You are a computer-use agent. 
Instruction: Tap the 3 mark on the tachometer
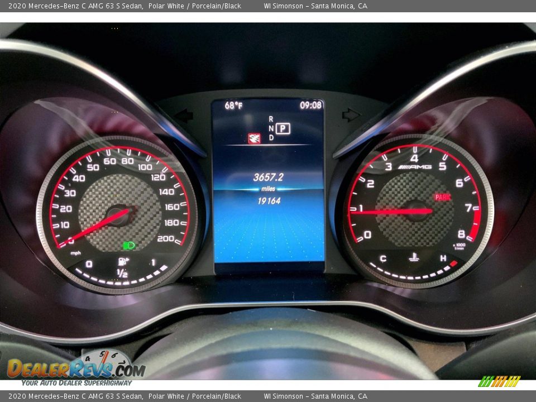point(389,166)
